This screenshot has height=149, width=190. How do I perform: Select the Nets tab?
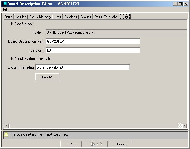point(58,17)
